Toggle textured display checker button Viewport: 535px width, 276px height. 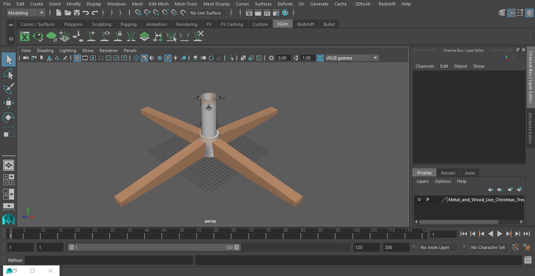168,58
